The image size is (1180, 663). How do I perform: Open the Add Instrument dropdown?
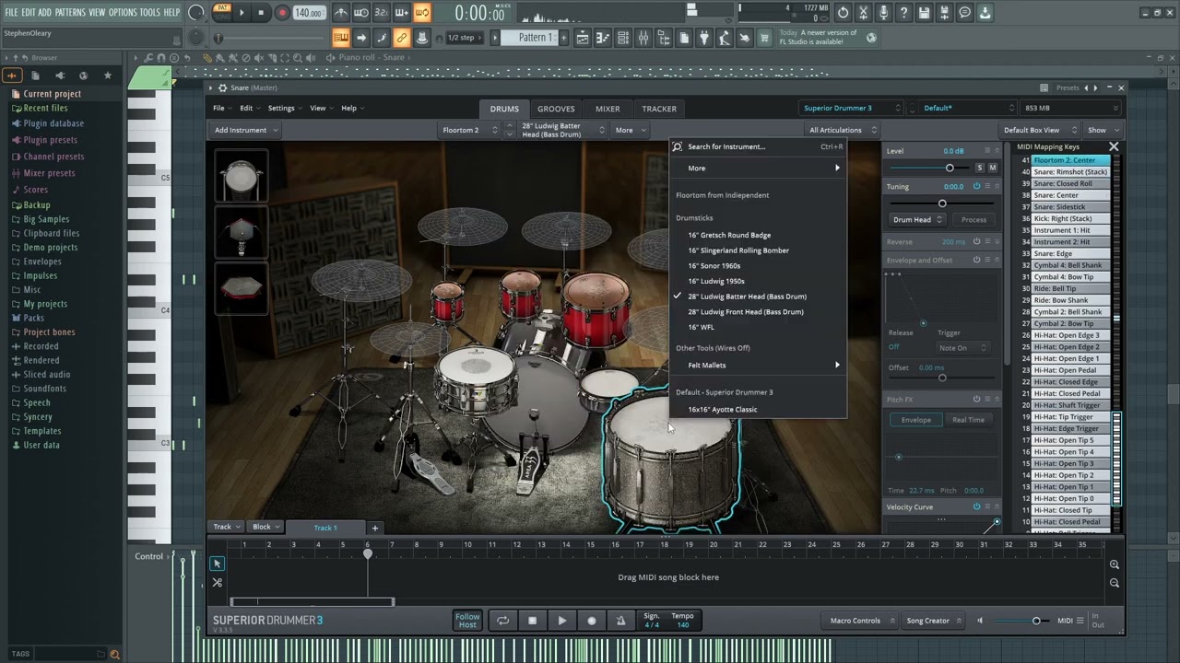(x=246, y=130)
